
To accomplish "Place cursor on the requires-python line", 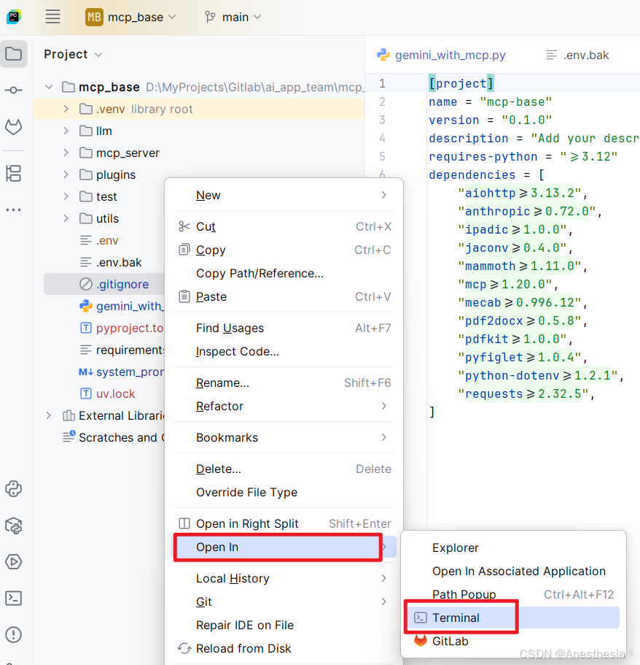I will [523, 156].
